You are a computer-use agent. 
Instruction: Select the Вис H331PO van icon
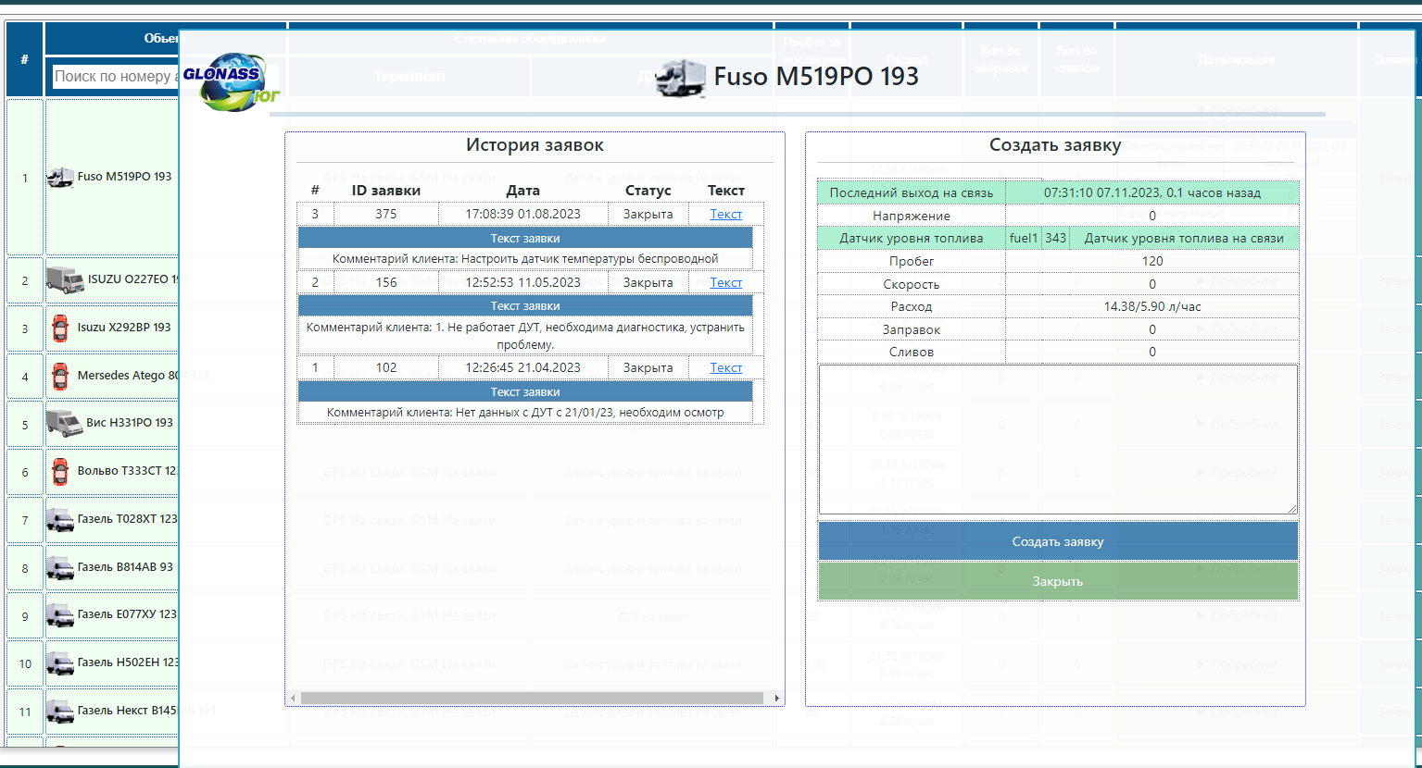click(65, 423)
